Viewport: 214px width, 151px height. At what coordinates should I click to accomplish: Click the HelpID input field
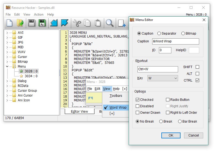click(x=194, y=50)
